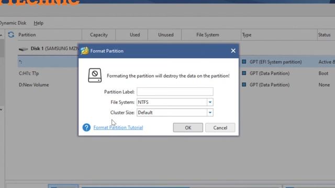Open the Dynamic Disk menu
Screen dimensions: 335x188
13,23
